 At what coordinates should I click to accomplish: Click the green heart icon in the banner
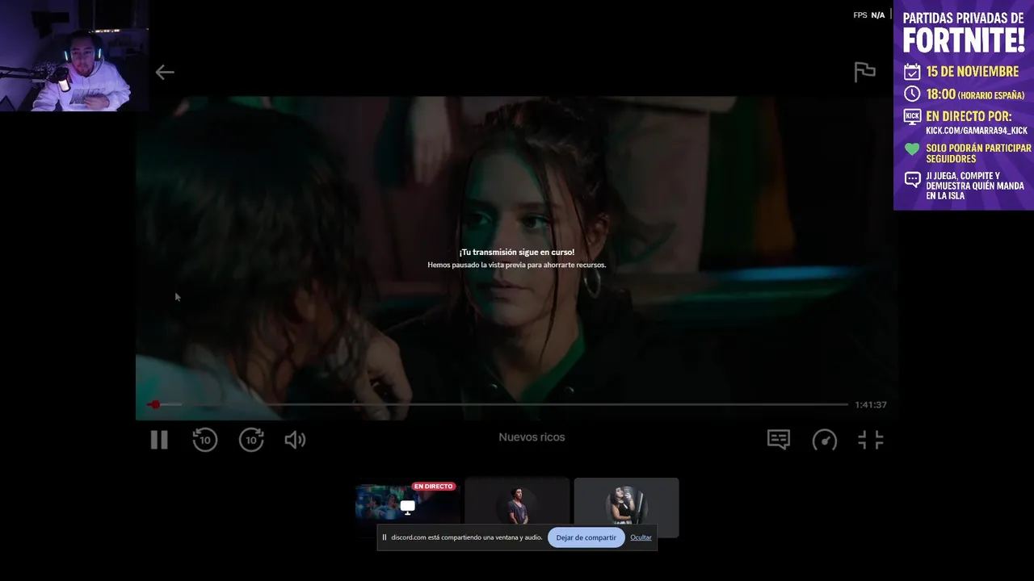(912, 149)
